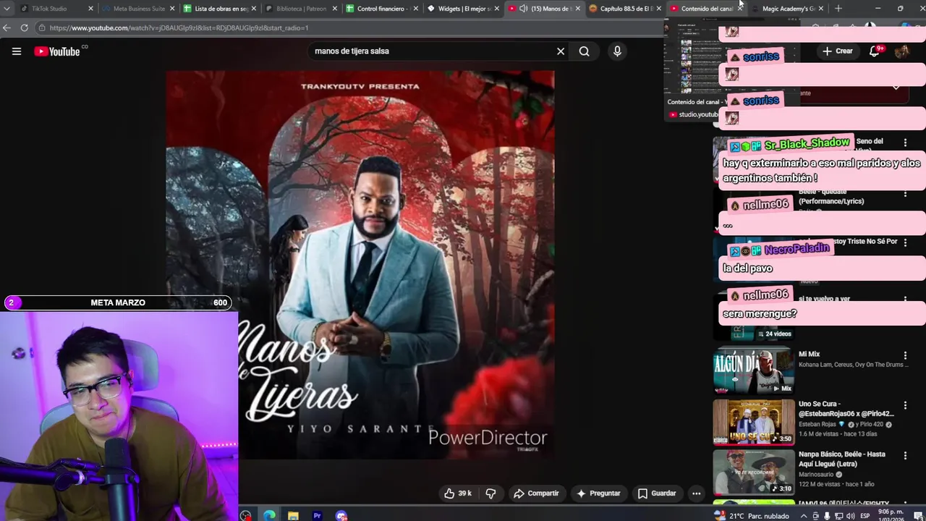Switch to Contenido del canal tab
The image size is (926, 521).
tap(707, 9)
